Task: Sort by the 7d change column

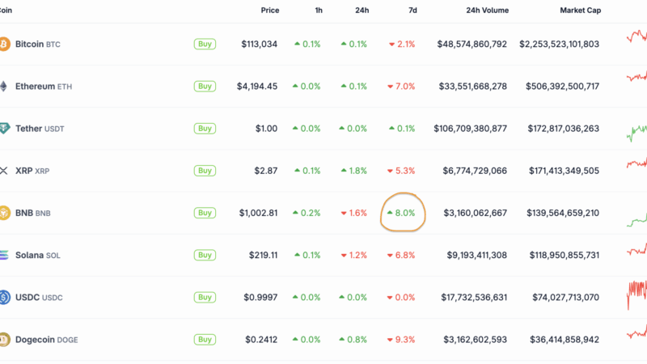Action: [x=412, y=11]
